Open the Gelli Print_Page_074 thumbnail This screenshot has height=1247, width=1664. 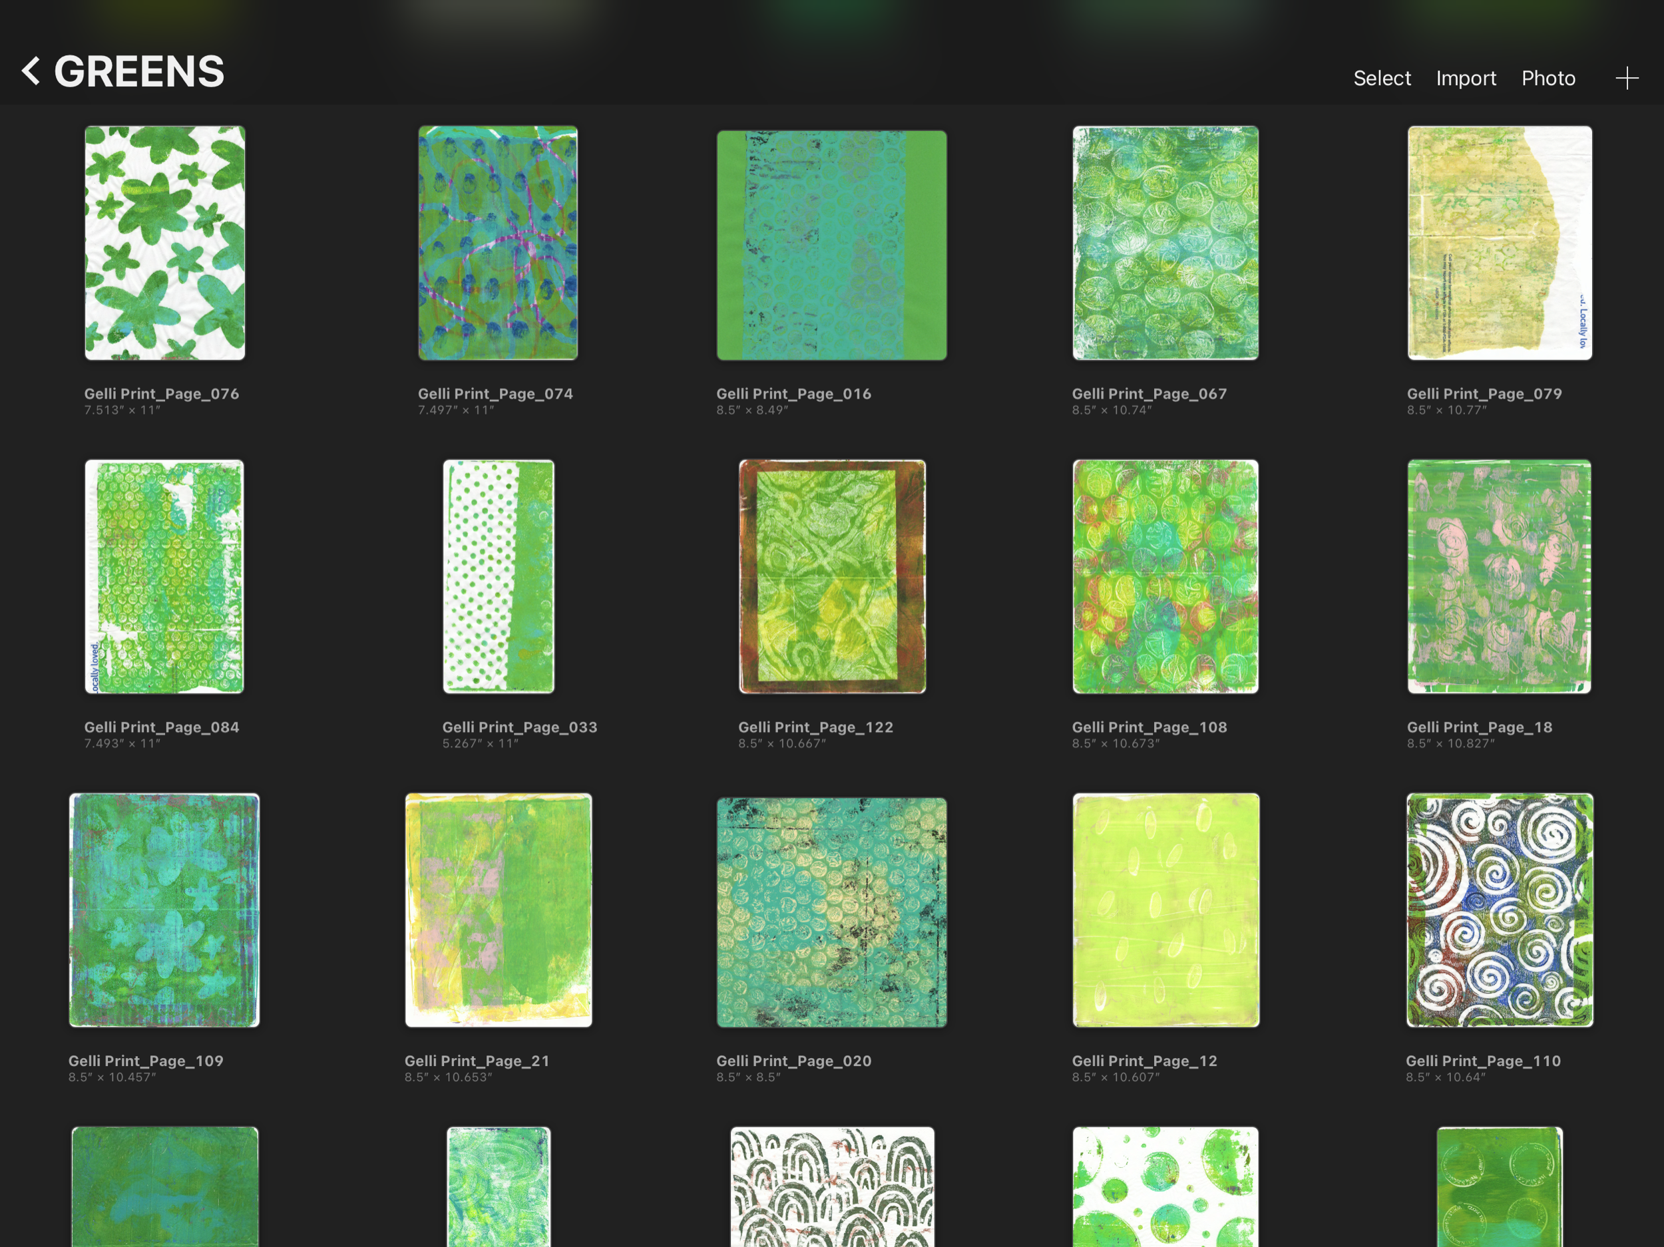[498, 243]
